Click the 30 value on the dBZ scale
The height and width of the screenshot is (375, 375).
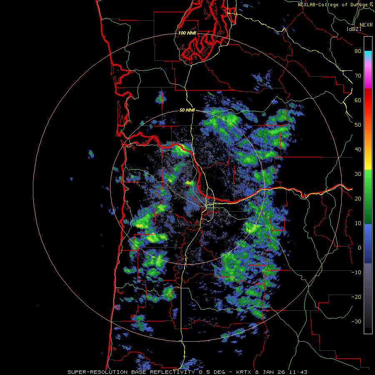point(358,174)
